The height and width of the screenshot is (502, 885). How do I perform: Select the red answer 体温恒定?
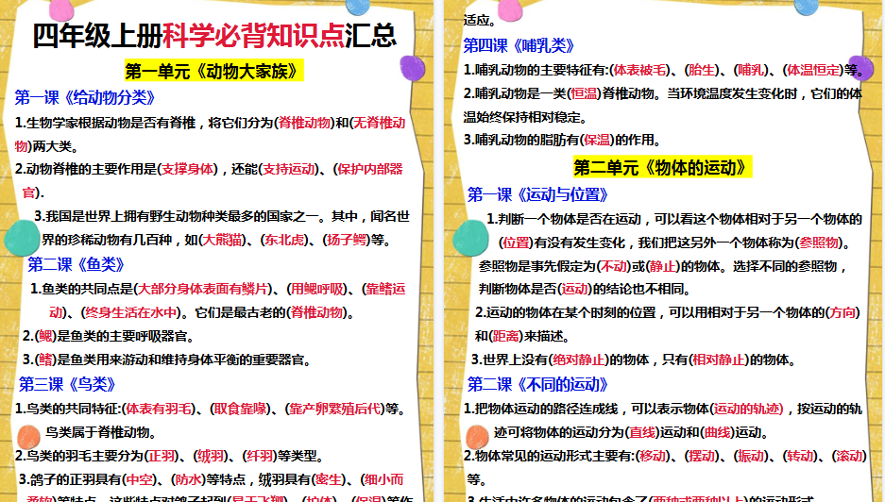click(x=813, y=70)
